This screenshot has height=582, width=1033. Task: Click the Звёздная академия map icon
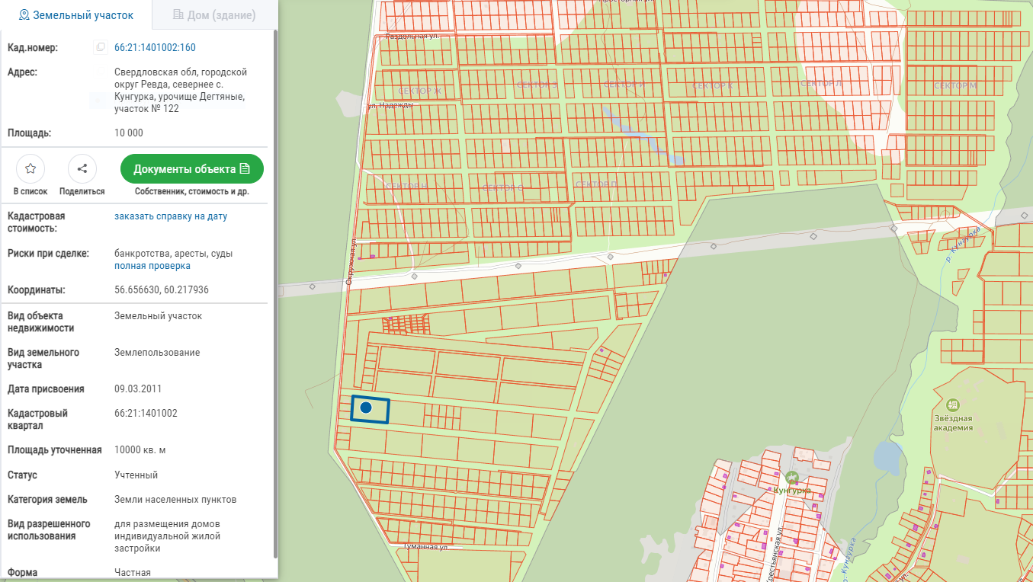(x=952, y=404)
